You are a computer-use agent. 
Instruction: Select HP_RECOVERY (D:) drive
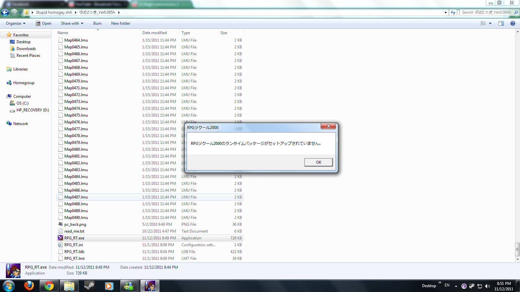pyautogui.click(x=33, y=110)
